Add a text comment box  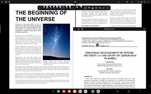pos(100,8)
